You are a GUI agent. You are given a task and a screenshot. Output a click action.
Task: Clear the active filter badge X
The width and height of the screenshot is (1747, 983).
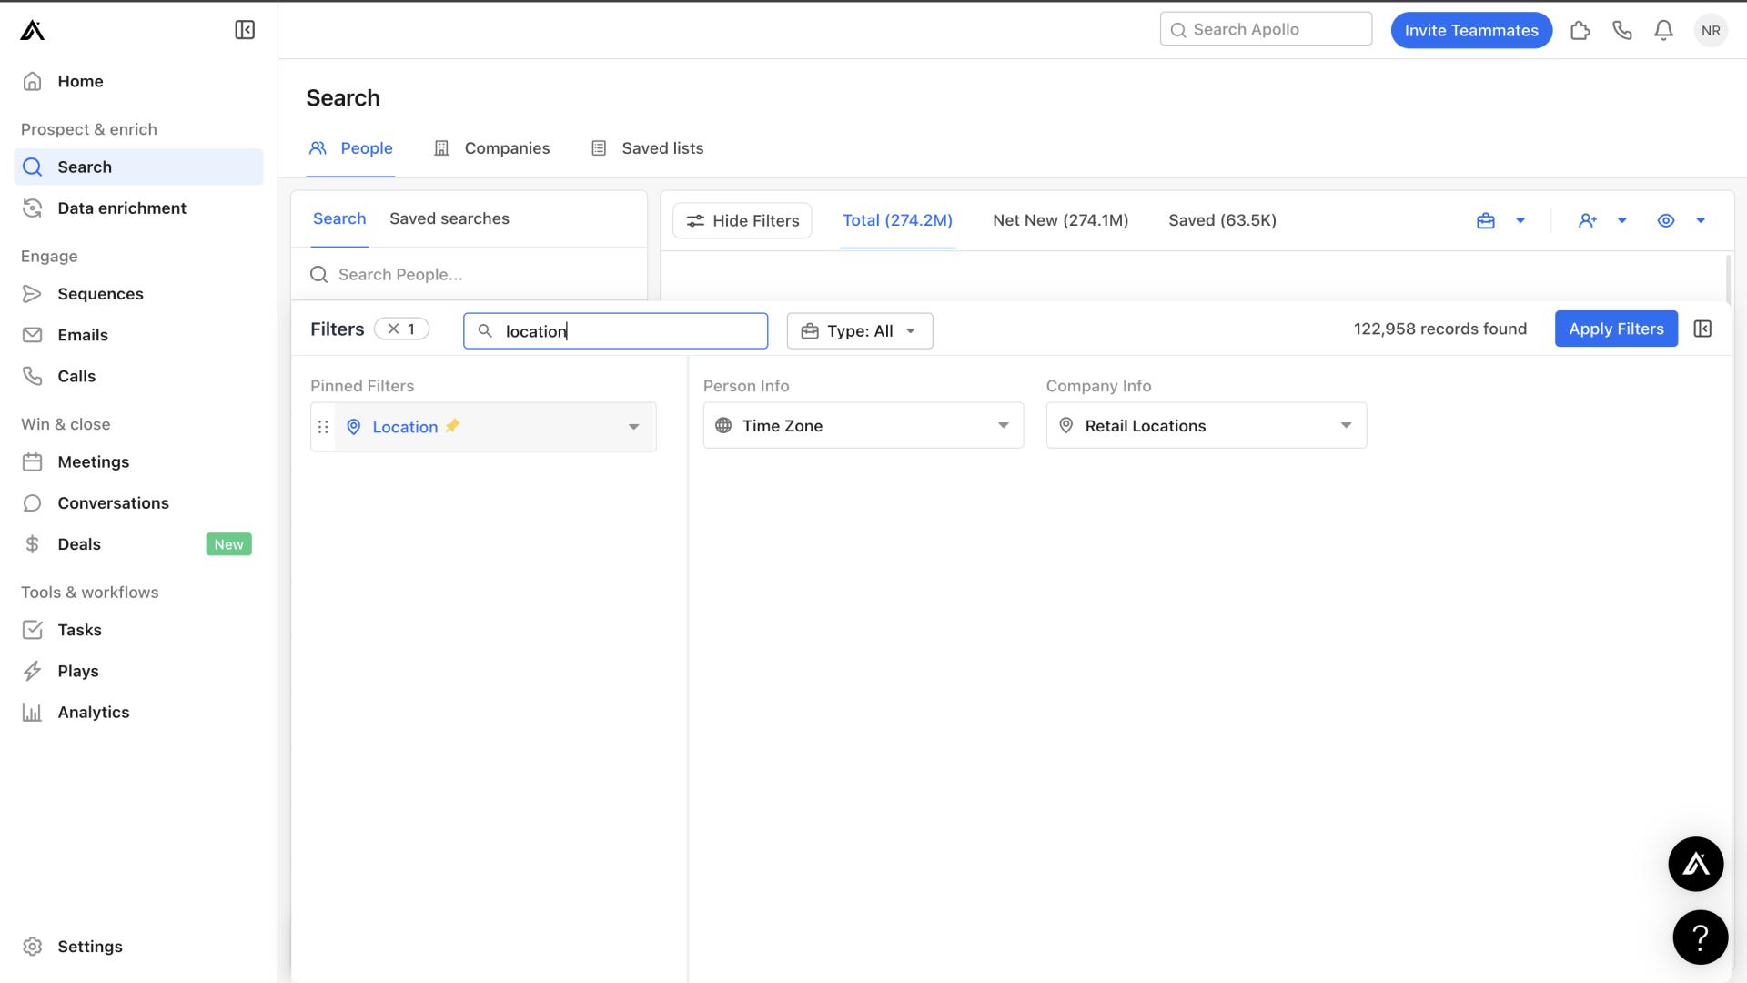(x=392, y=329)
